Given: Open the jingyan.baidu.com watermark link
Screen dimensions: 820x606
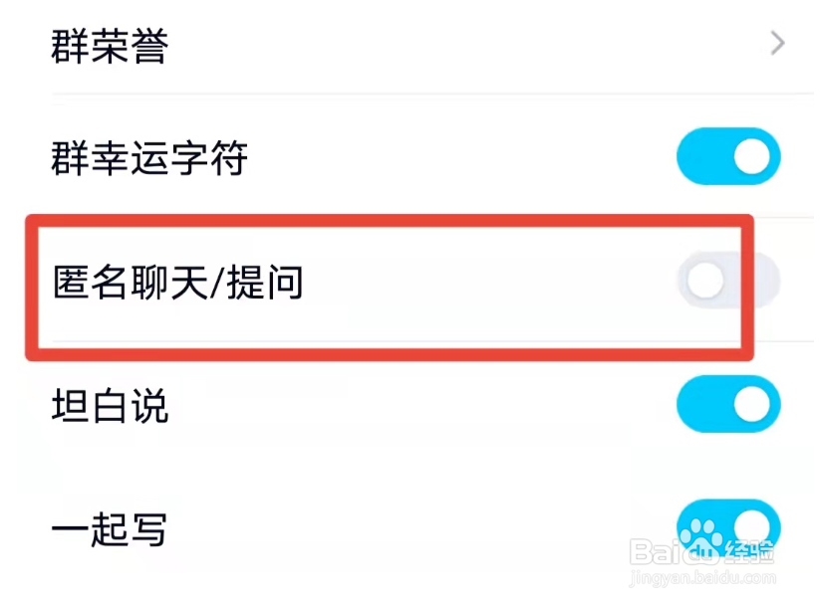Looking at the screenshot, I should click(x=702, y=578).
